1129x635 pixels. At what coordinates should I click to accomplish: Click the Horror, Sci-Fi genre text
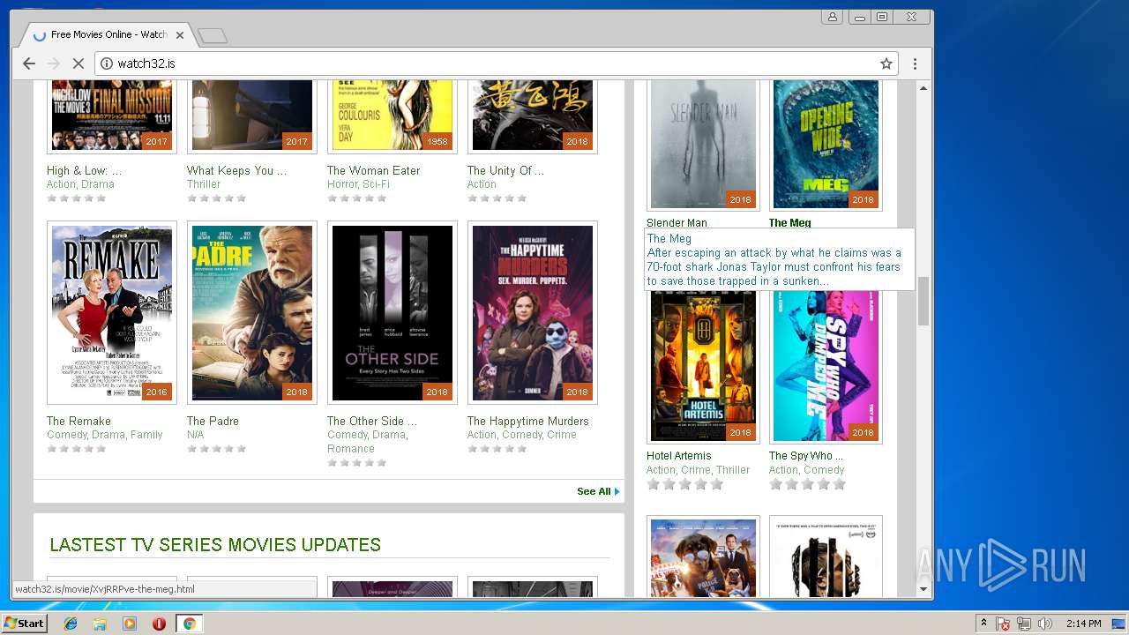tap(357, 184)
